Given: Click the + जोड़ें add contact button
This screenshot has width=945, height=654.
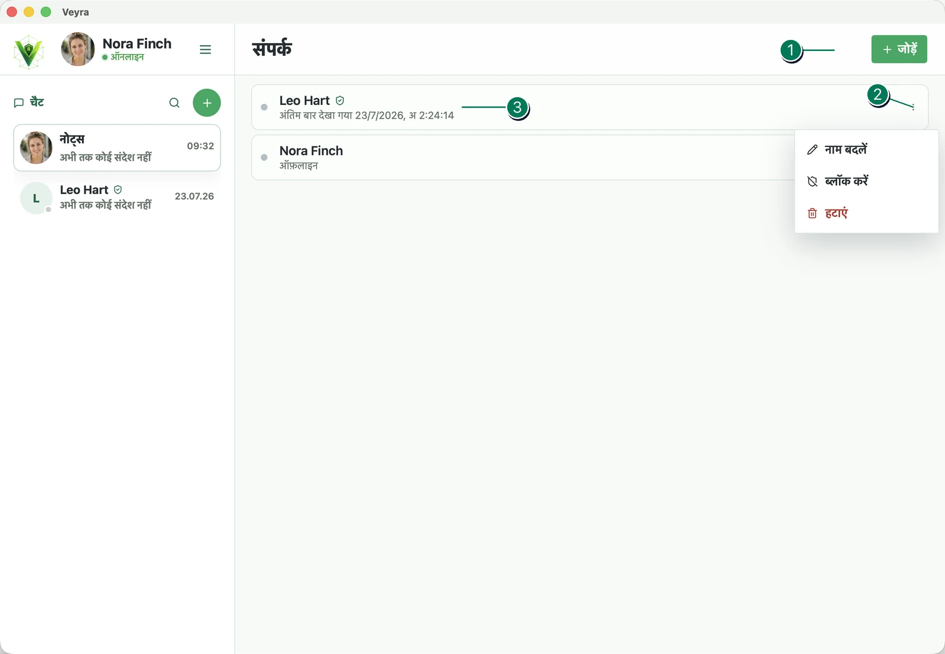Looking at the screenshot, I should tap(899, 49).
